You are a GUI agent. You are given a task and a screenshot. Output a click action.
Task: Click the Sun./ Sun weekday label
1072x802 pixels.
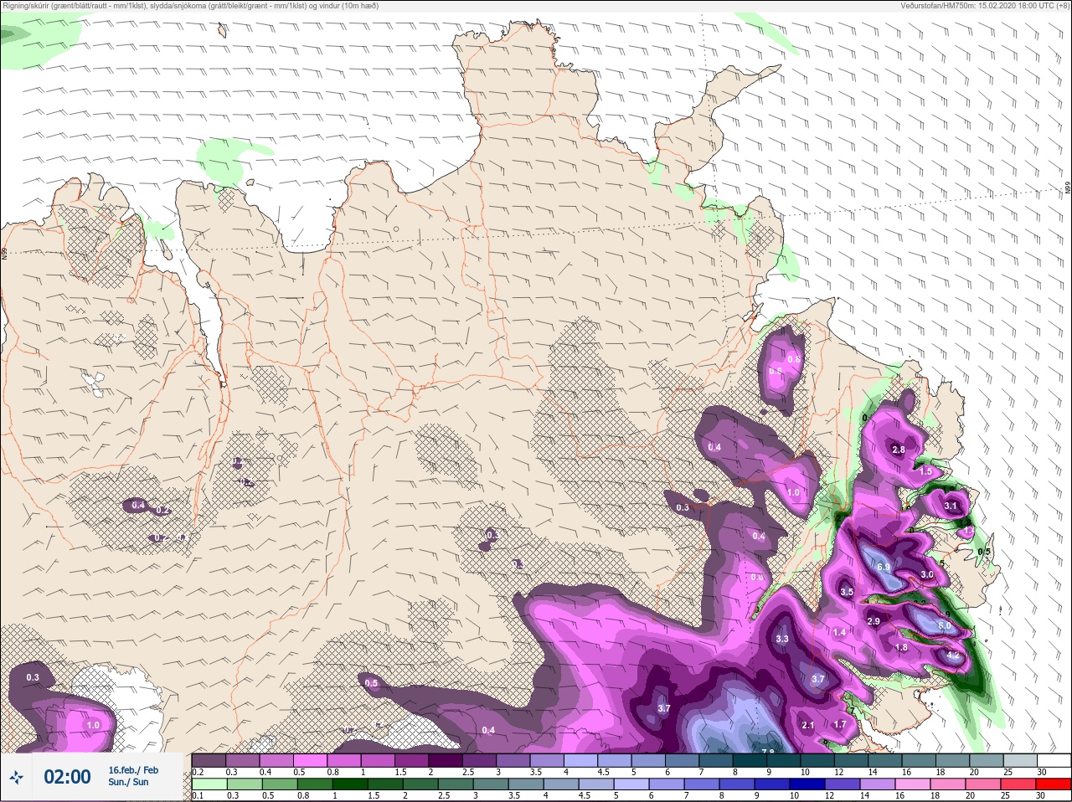click(x=129, y=782)
